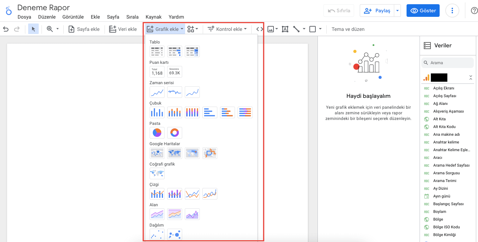
Task: Select the arrow selection tool
Action: (x=33, y=29)
